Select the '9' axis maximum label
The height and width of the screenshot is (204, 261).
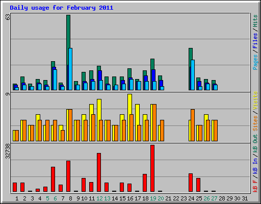(x=8, y=94)
